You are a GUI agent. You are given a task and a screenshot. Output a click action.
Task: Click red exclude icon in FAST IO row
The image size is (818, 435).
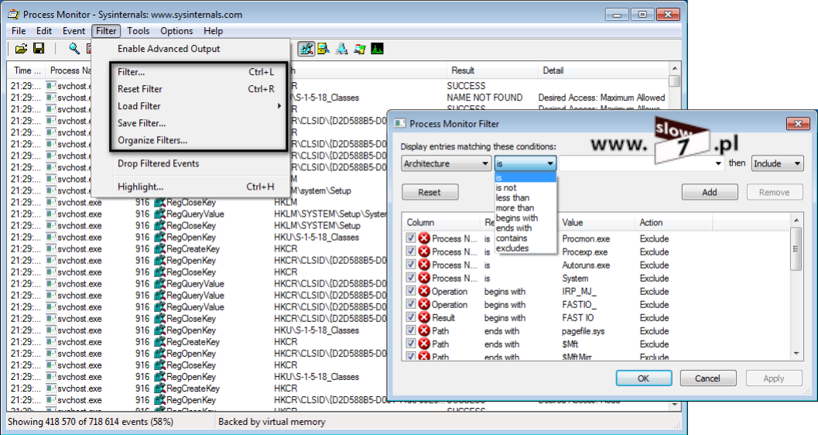pyautogui.click(x=424, y=317)
